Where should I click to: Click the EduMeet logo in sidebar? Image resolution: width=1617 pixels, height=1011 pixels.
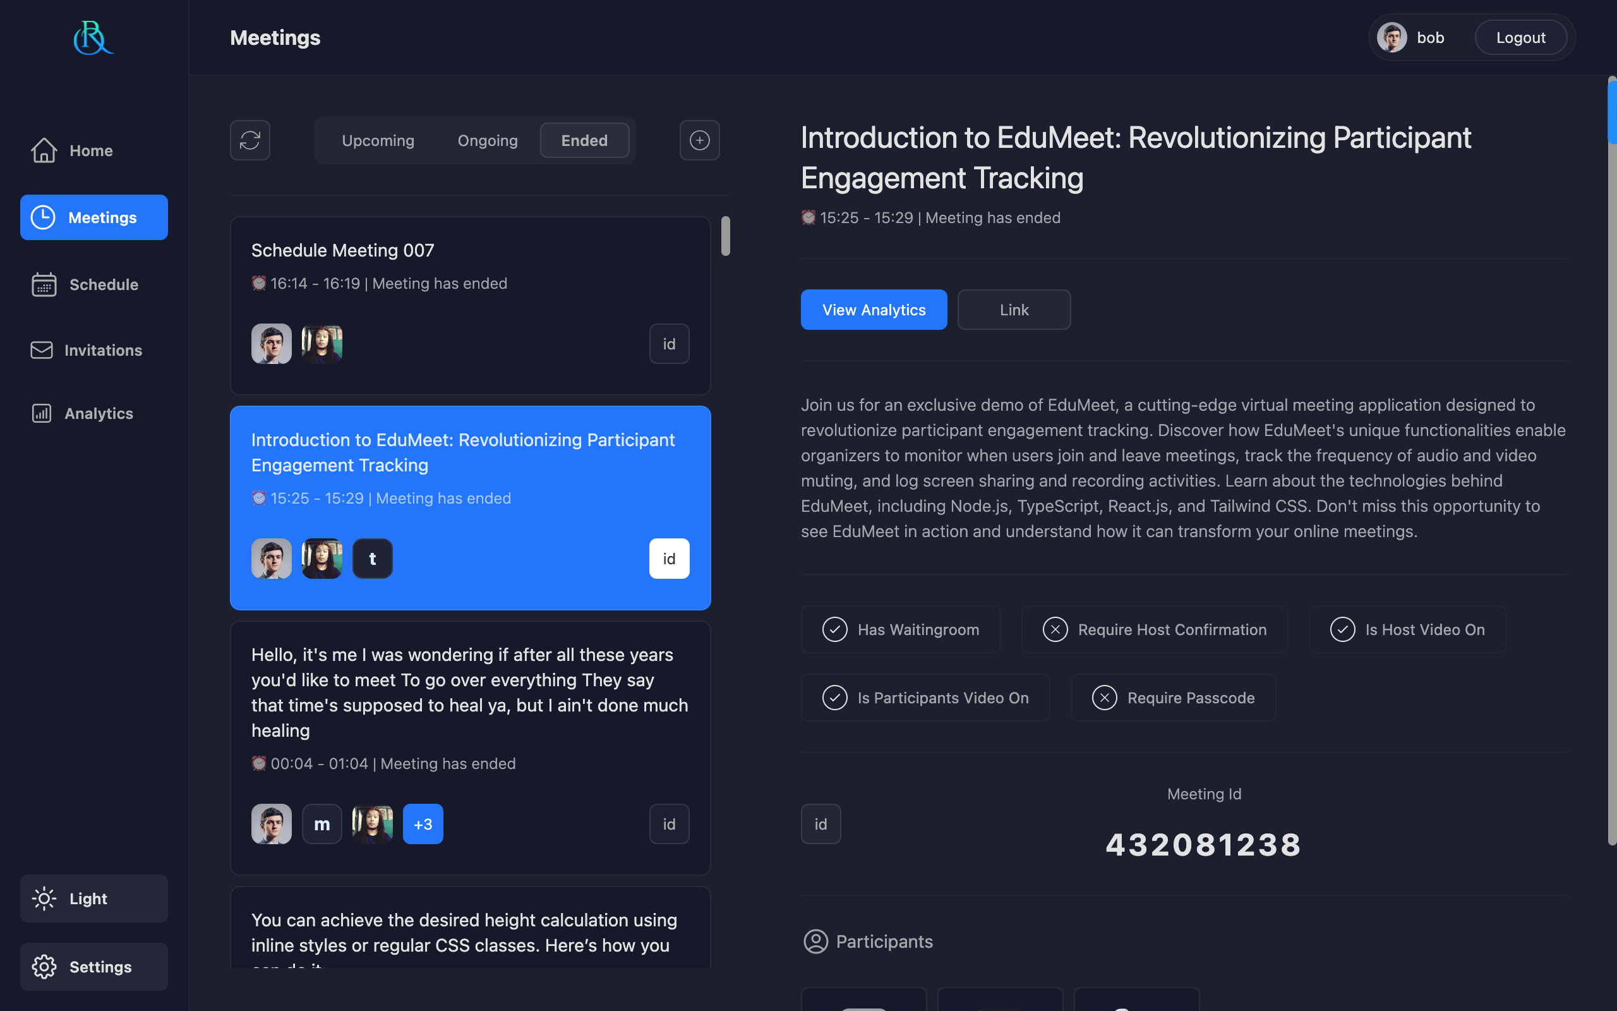(93, 38)
